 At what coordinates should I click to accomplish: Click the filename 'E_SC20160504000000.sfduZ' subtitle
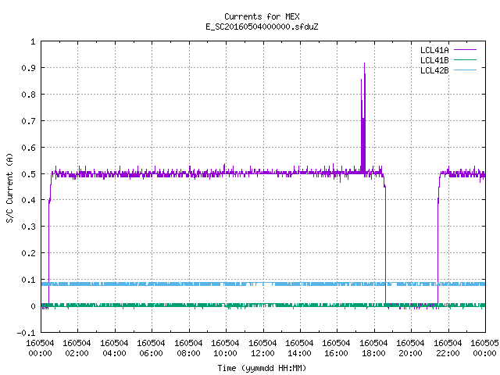click(x=262, y=27)
